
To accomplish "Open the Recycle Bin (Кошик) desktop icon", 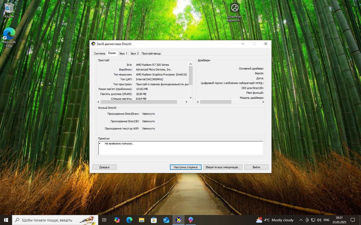I will 9,10.
